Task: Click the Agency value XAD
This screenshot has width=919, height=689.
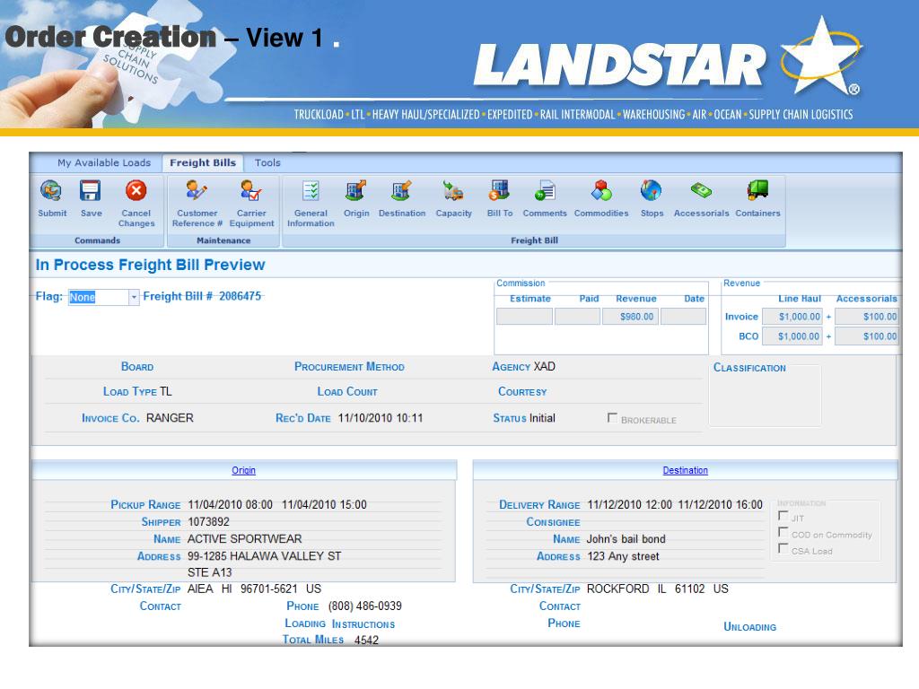Action: (545, 367)
